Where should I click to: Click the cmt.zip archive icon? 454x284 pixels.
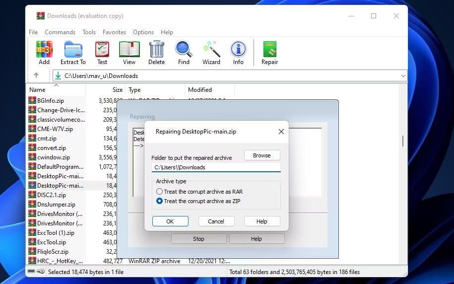(x=32, y=138)
